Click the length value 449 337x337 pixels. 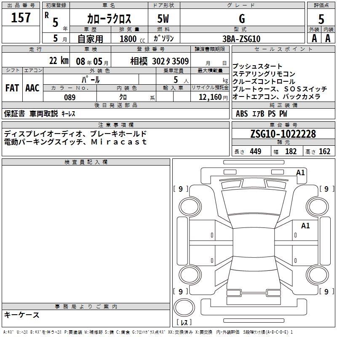click(x=256, y=151)
